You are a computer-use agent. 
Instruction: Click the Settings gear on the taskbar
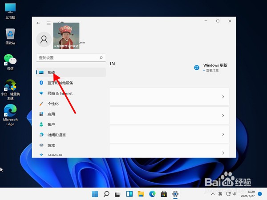(x=175, y=194)
